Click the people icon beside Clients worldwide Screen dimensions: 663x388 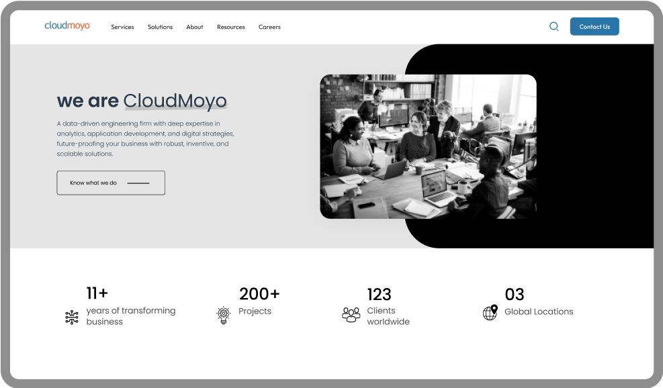point(351,315)
